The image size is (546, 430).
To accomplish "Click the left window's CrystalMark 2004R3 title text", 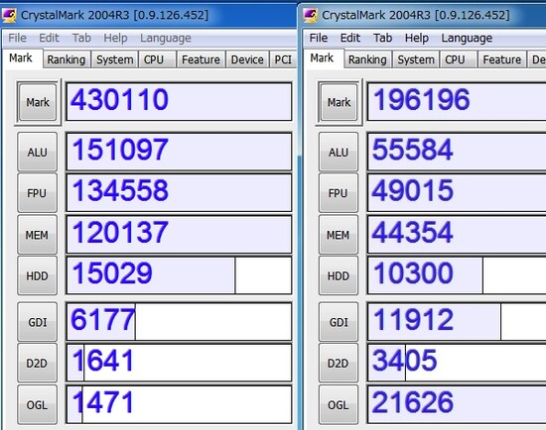I will [x=114, y=15].
